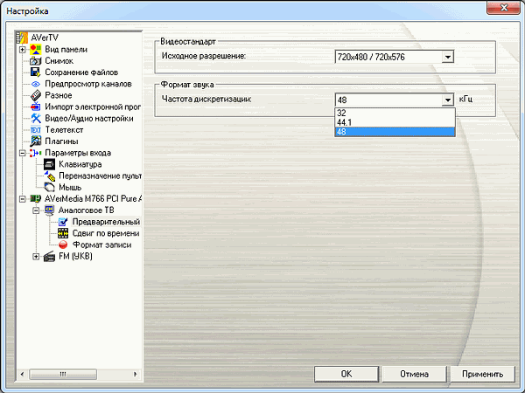
Task: Select the FM (УКВ) entry
Action: [75, 256]
